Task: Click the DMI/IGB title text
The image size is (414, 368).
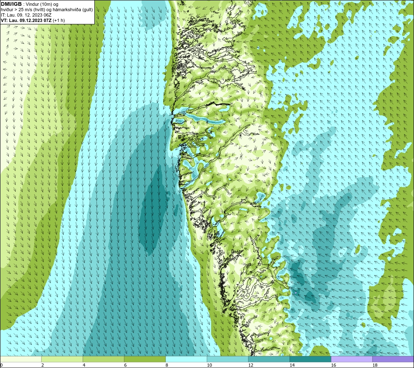Action: 11,4
